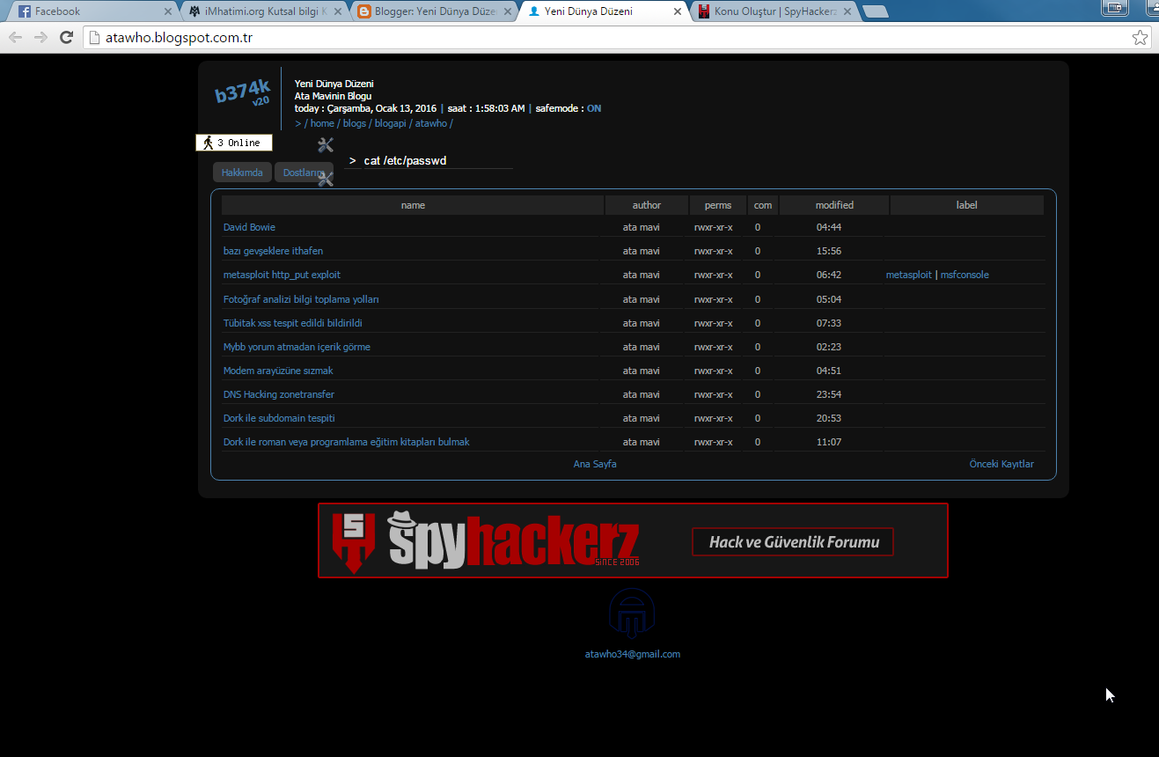The width and height of the screenshot is (1159, 757).
Task: Reload the page with refresh button
Action: (x=66, y=38)
